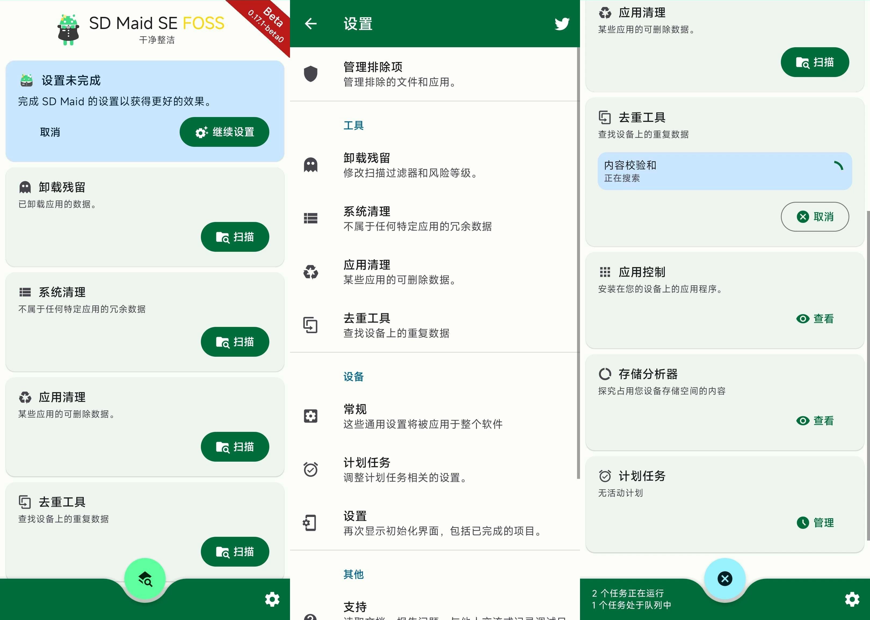Open 管理 on the right panel's 计划任务 card
Viewport: 870px width, 620px height.
(815, 523)
